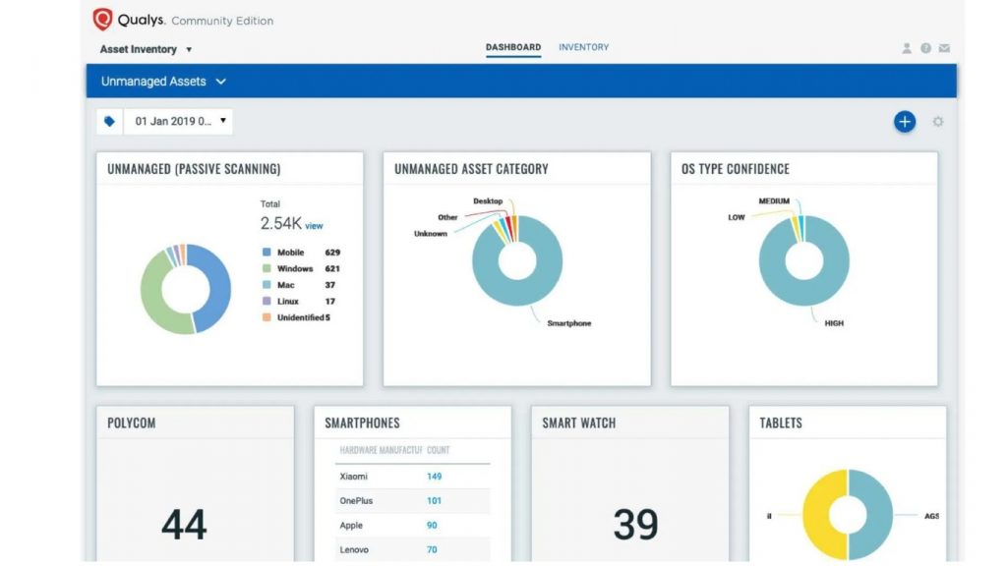Click the Qualys logo icon

pyautogui.click(x=101, y=17)
